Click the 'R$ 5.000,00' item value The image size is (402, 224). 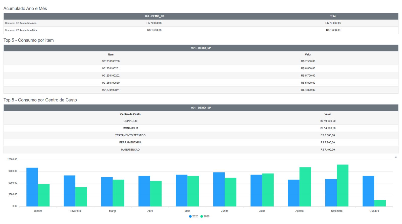tap(308, 83)
